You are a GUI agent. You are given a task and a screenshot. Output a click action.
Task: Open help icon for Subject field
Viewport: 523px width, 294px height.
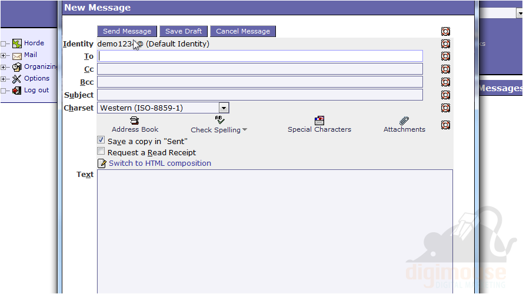[x=445, y=95]
